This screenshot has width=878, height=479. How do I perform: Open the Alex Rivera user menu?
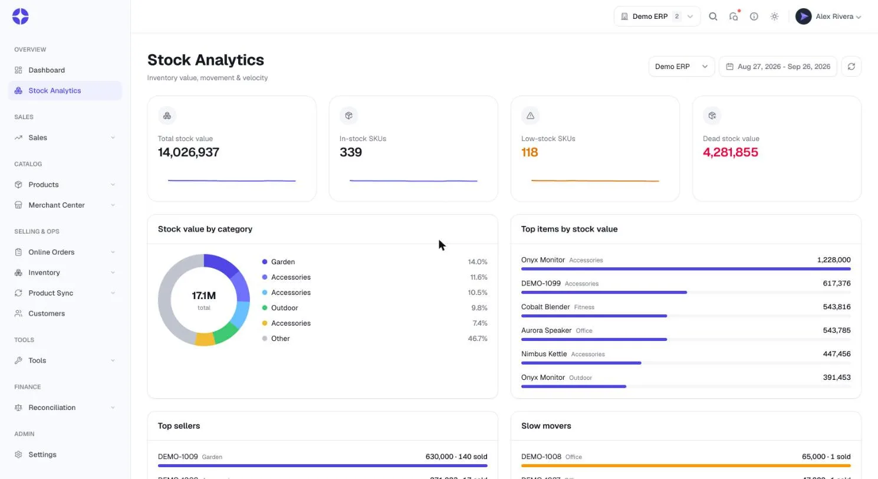pos(828,17)
